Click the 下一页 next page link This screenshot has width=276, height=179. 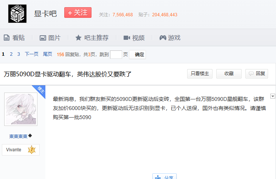pyautogui.click(x=32, y=54)
